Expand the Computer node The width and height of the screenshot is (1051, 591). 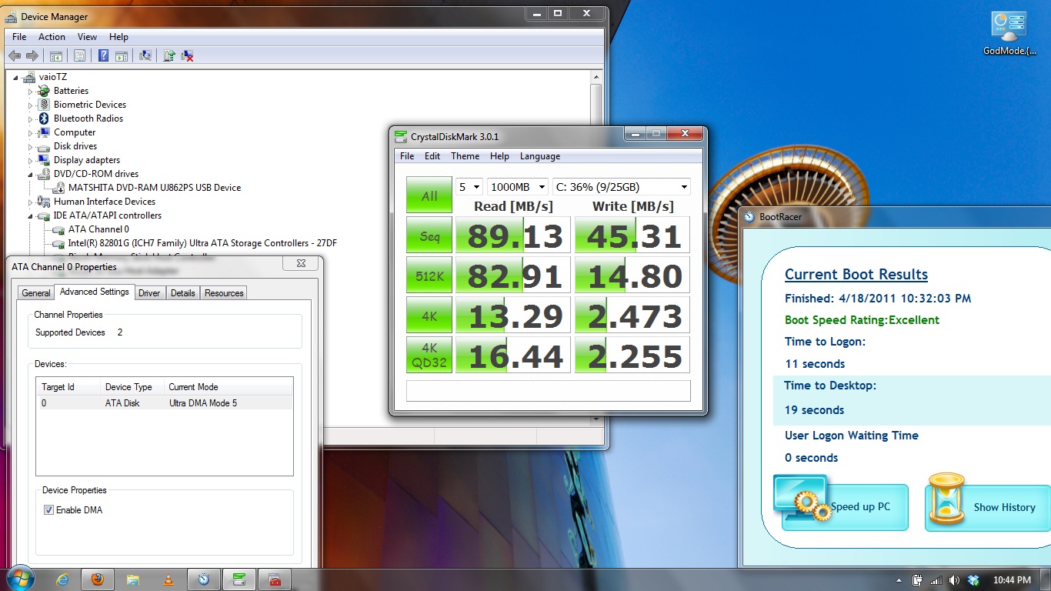(31, 132)
